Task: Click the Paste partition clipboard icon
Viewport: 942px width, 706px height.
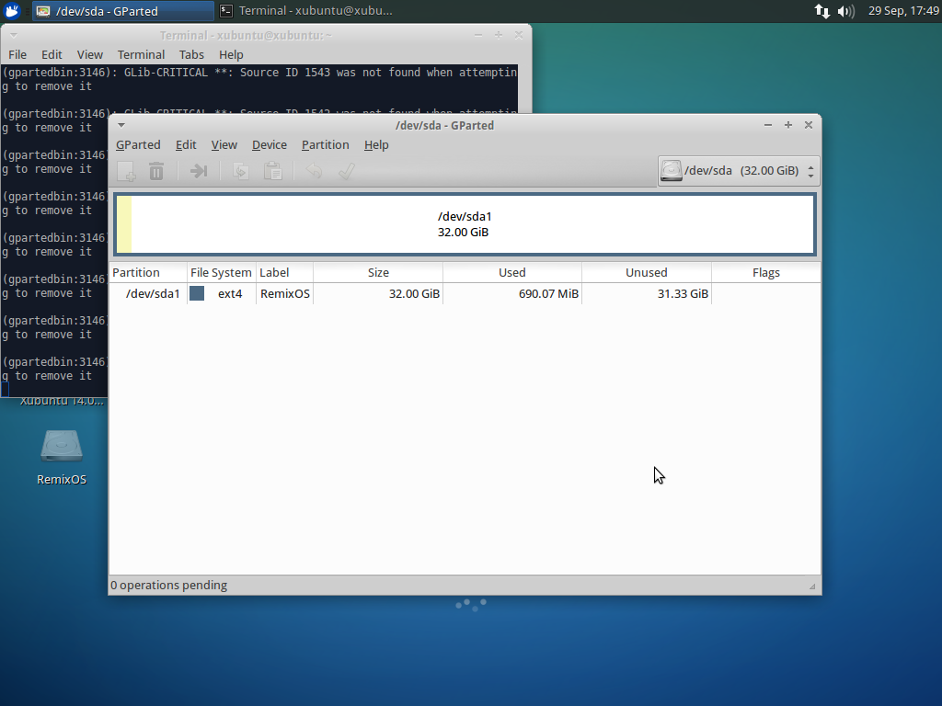Action: click(272, 171)
